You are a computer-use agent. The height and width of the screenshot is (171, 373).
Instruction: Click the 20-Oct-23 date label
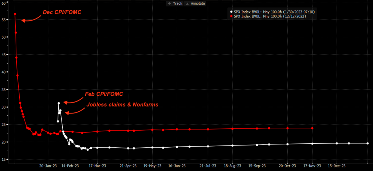point(288,166)
